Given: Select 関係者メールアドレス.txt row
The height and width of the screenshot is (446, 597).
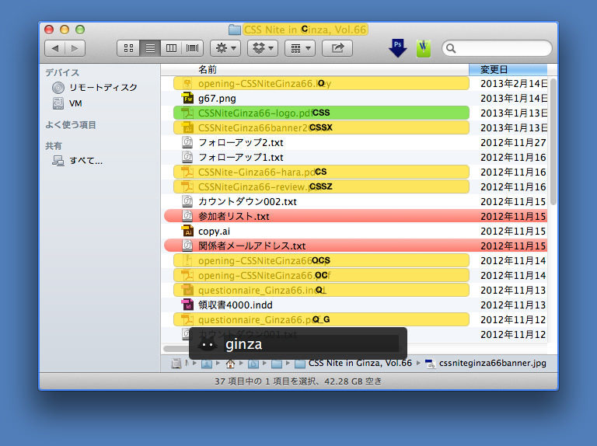Looking at the screenshot, I should (355, 246).
